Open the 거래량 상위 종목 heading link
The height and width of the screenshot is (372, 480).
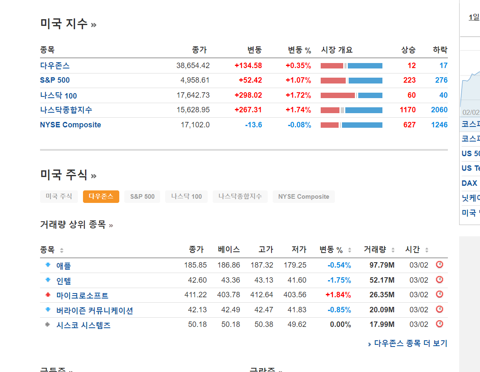point(77,225)
